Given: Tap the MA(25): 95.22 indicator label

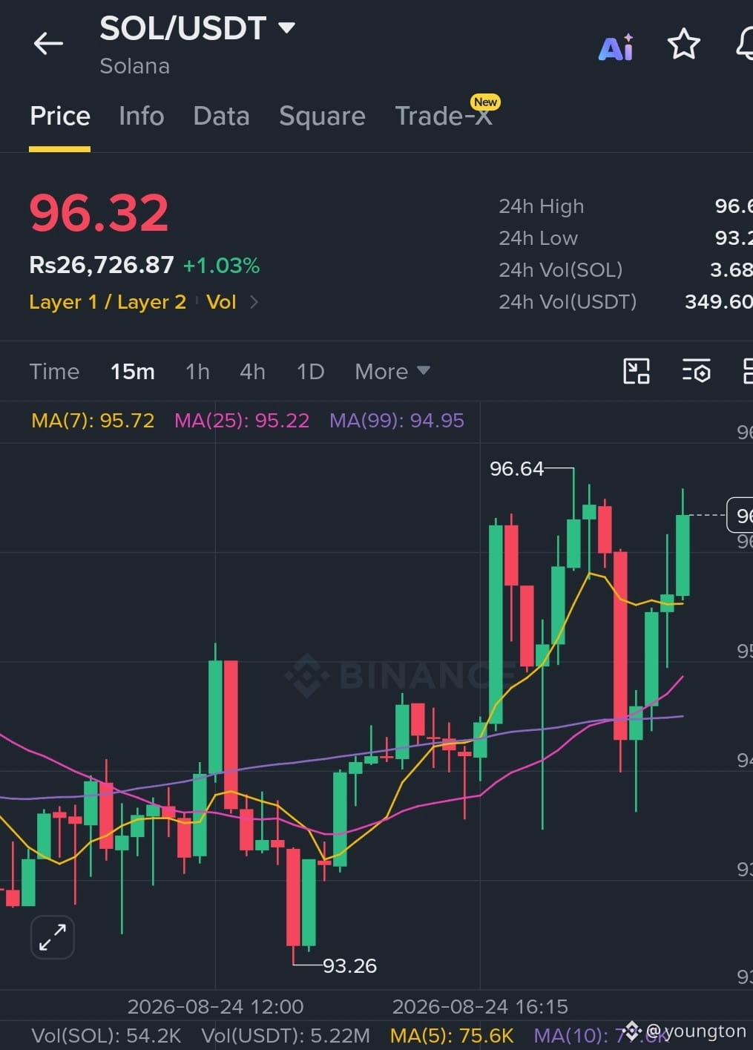Looking at the screenshot, I should pyautogui.click(x=242, y=421).
